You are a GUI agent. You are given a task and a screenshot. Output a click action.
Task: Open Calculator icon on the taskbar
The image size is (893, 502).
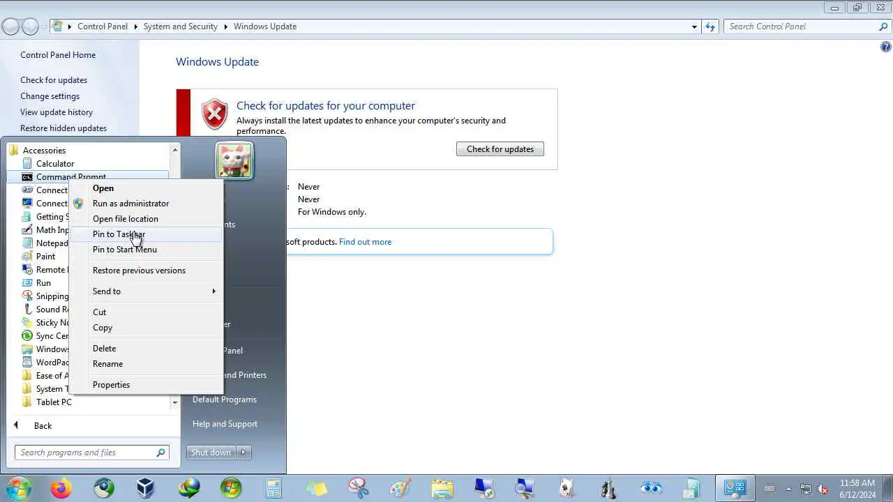273,489
